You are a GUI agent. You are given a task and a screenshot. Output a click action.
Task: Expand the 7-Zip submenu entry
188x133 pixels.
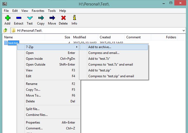tap(48, 47)
